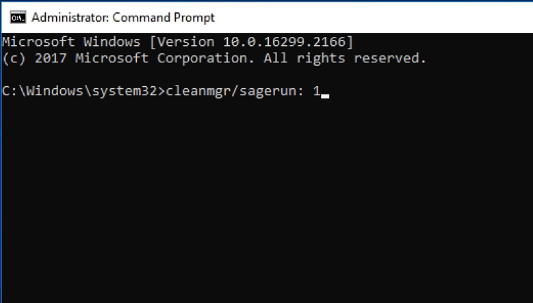Click the digit '1' after sagerun
Viewport: 533px width, 303px height.
pyautogui.click(x=317, y=91)
